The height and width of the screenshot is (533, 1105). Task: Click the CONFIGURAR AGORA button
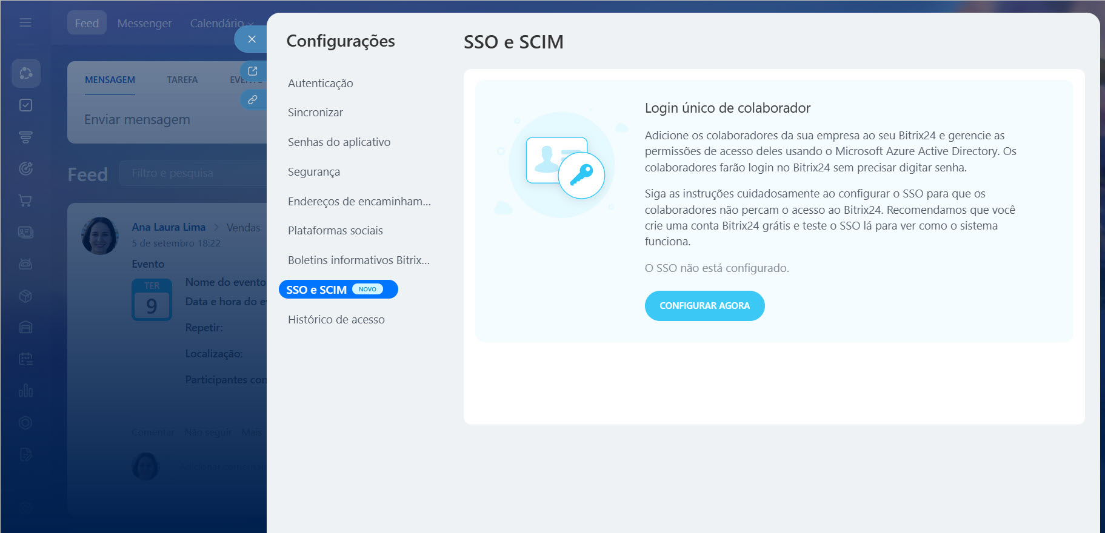(704, 306)
